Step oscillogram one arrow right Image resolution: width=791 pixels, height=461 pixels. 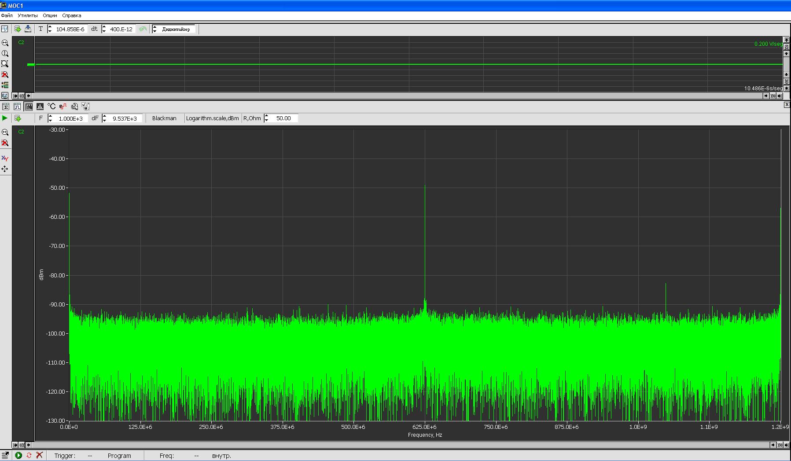(x=766, y=96)
